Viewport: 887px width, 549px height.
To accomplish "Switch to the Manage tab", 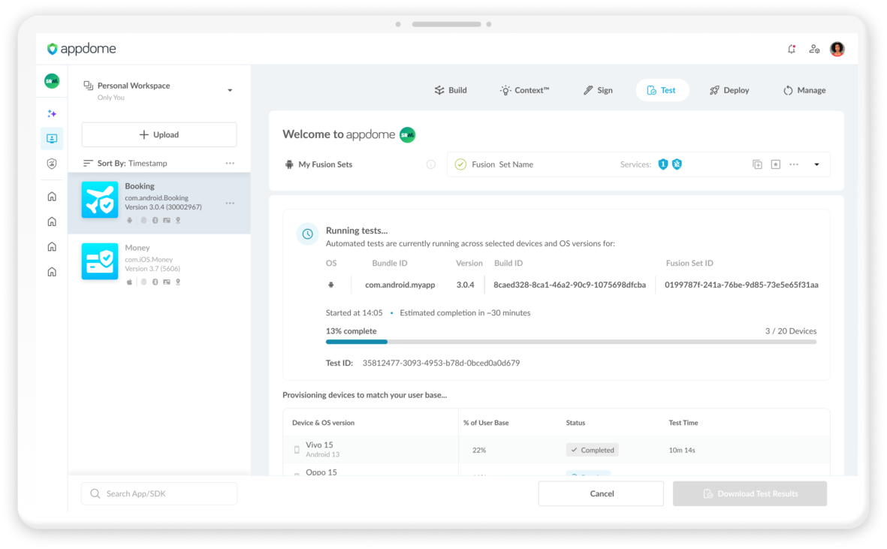I will pyautogui.click(x=804, y=90).
